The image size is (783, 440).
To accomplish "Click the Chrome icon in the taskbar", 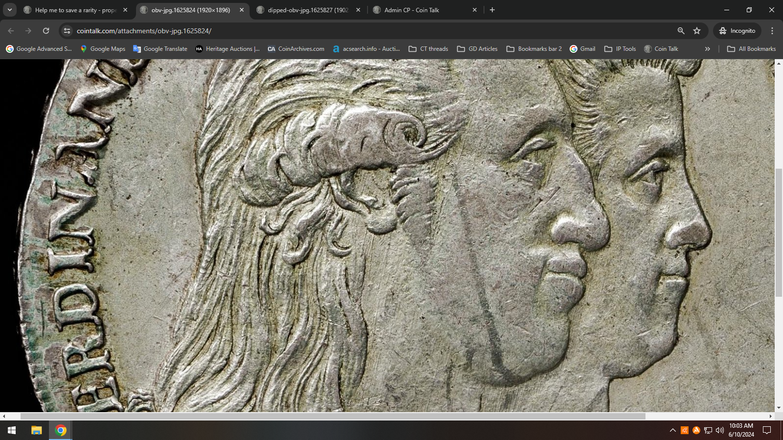I will click(x=61, y=430).
